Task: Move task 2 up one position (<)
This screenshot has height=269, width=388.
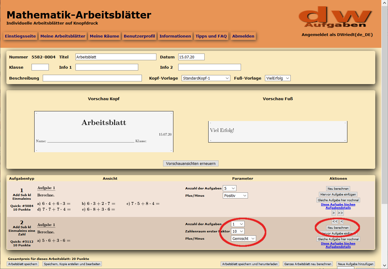Action: point(342,221)
